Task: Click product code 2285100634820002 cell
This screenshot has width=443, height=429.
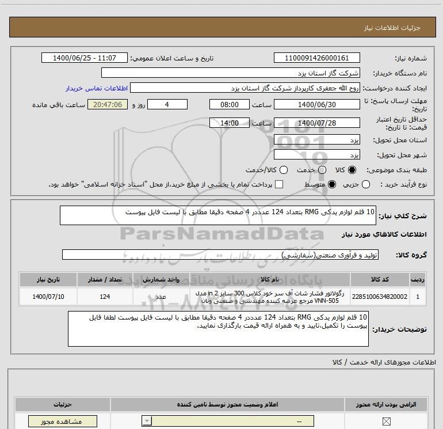Action: click(x=380, y=297)
